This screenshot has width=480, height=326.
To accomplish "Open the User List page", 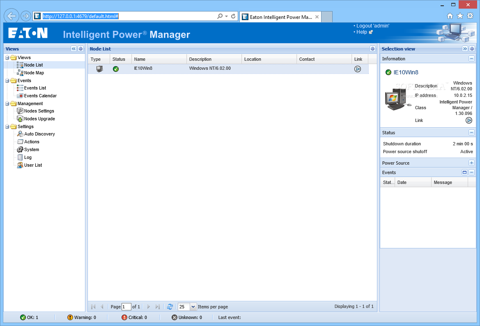I will 33,165.
